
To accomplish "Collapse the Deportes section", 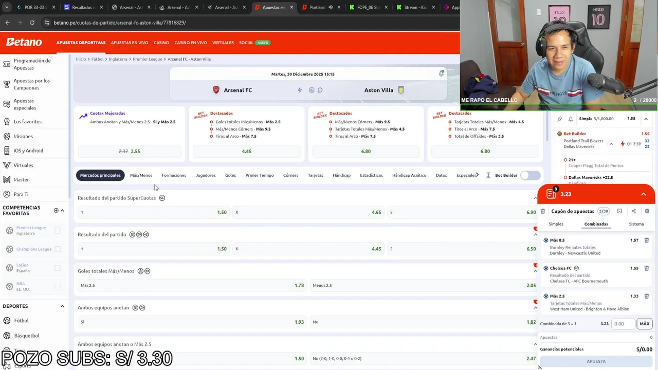I will [x=62, y=306].
